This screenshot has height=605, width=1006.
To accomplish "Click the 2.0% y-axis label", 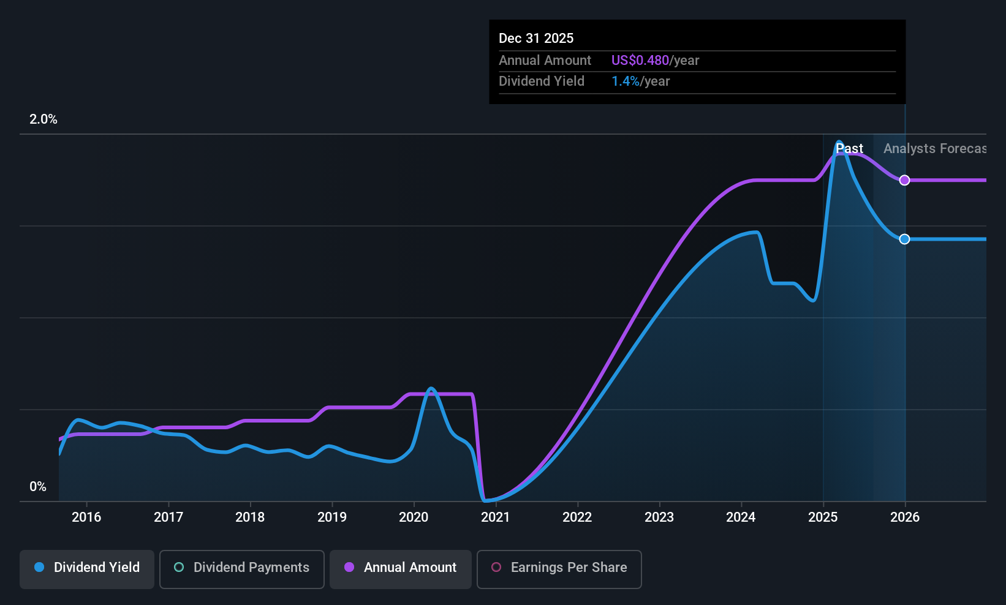I will [43, 119].
